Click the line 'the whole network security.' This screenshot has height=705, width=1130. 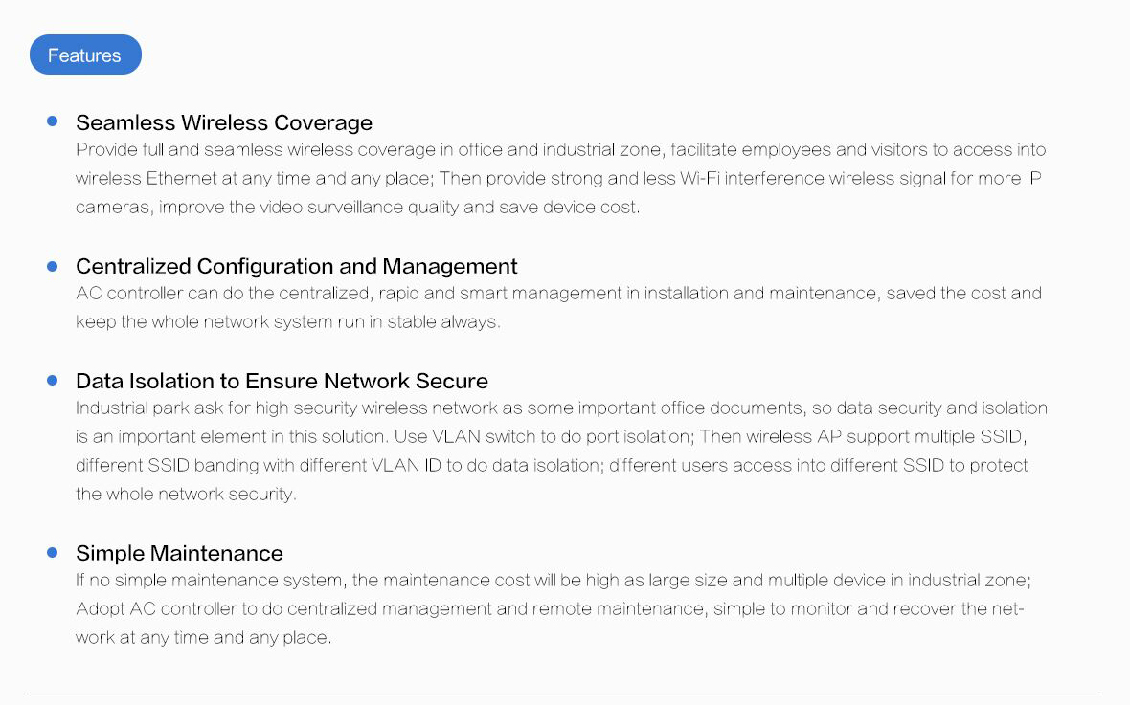pos(186,495)
